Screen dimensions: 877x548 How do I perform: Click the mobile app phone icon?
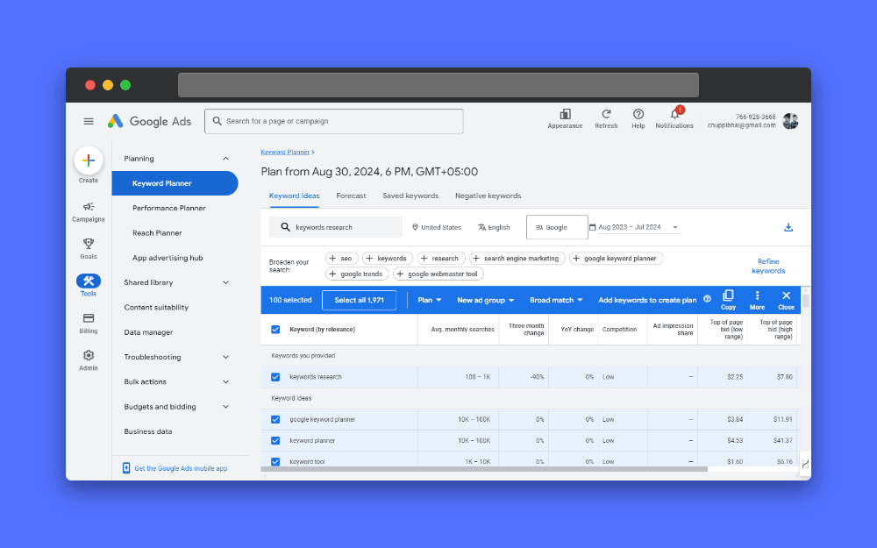(x=126, y=468)
